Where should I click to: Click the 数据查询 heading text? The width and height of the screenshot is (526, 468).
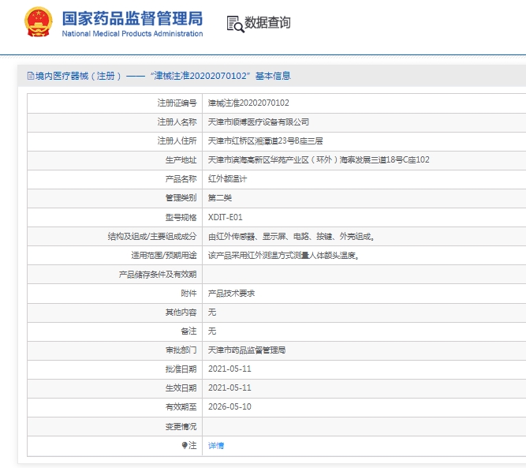point(267,23)
